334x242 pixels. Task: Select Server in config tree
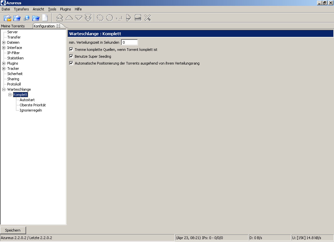click(12, 32)
